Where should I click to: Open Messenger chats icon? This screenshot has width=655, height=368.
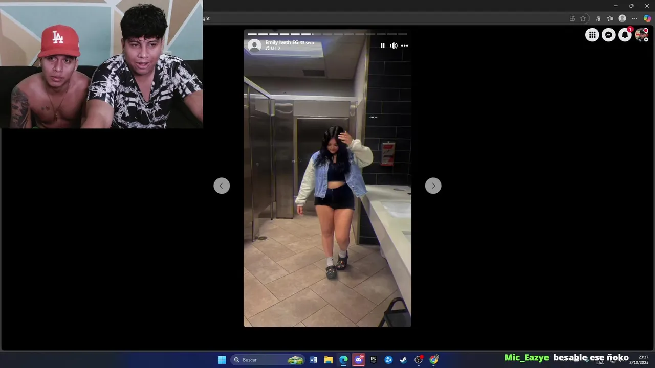[x=608, y=35]
